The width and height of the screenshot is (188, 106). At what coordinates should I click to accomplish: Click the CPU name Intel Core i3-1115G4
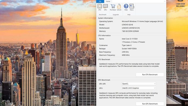point(130,39)
